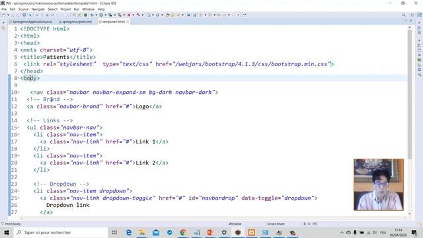The width and height of the screenshot is (423, 238).
Task: Click the Windows Start button
Action: [7, 232]
